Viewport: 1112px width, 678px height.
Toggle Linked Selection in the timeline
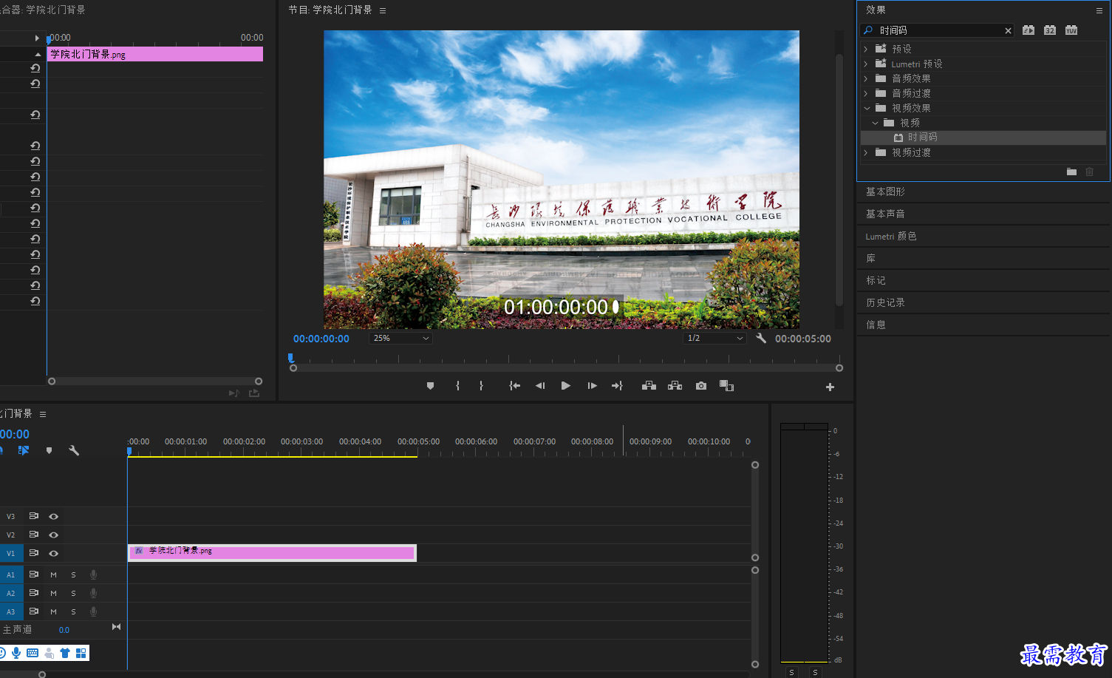pos(24,450)
